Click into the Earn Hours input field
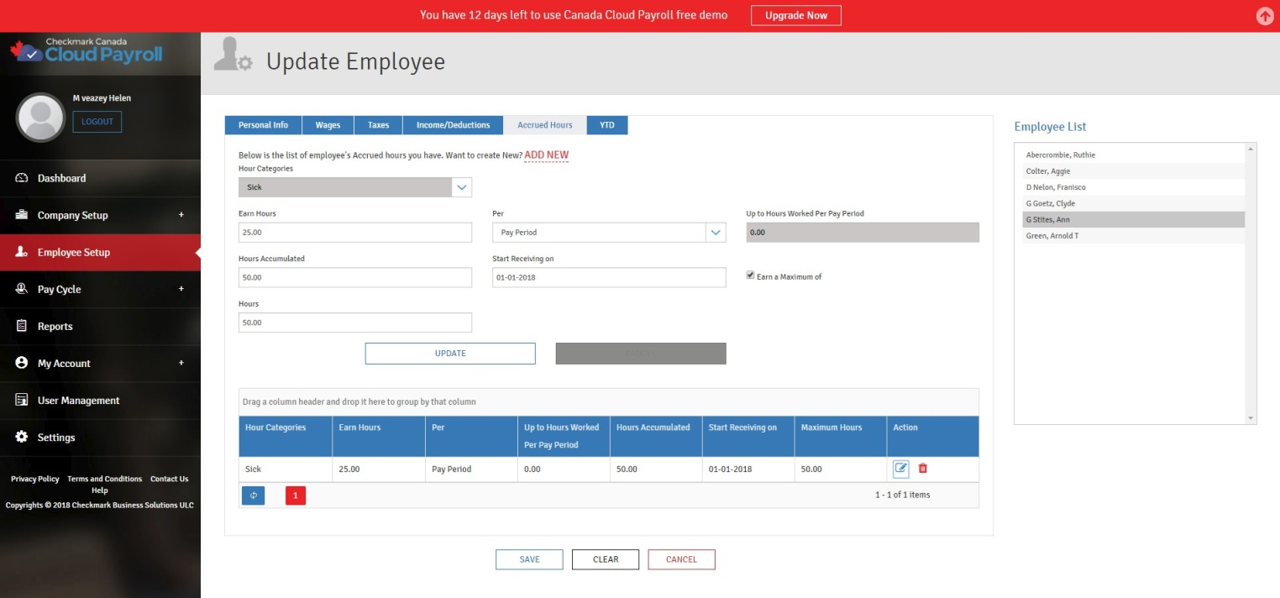The image size is (1280, 598). click(x=354, y=233)
